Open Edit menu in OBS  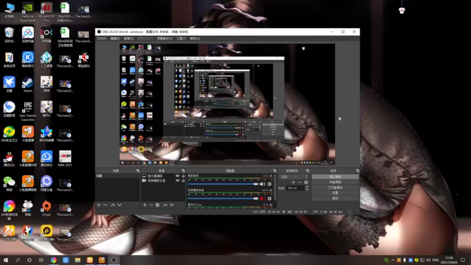click(115, 38)
